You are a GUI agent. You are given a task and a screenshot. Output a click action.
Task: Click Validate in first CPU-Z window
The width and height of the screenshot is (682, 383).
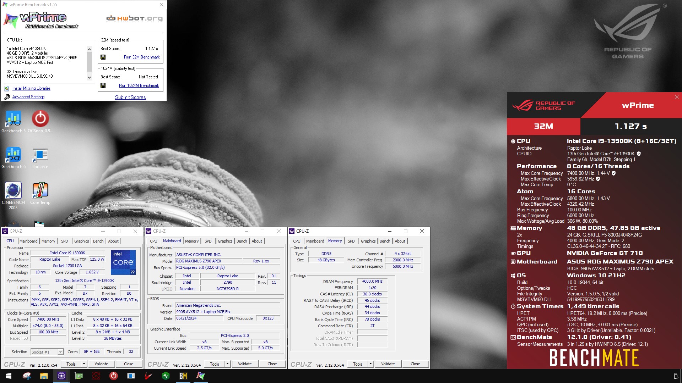pyautogui.click(x=101, y=364)
